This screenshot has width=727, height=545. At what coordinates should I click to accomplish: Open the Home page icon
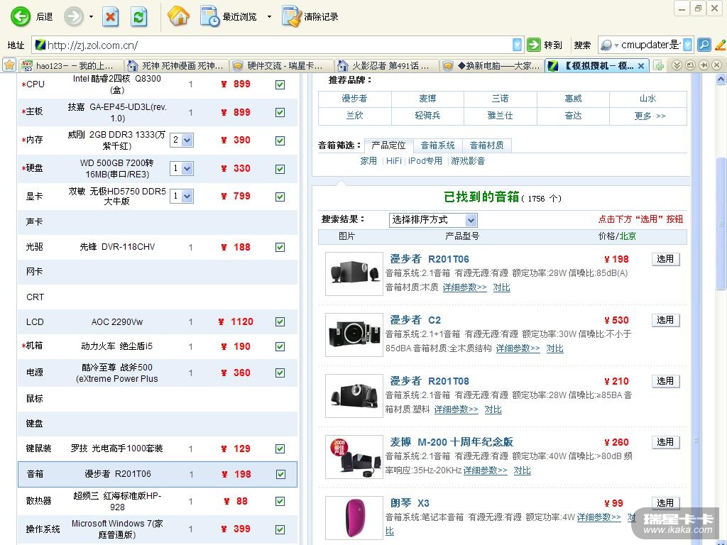pos(178,16)
